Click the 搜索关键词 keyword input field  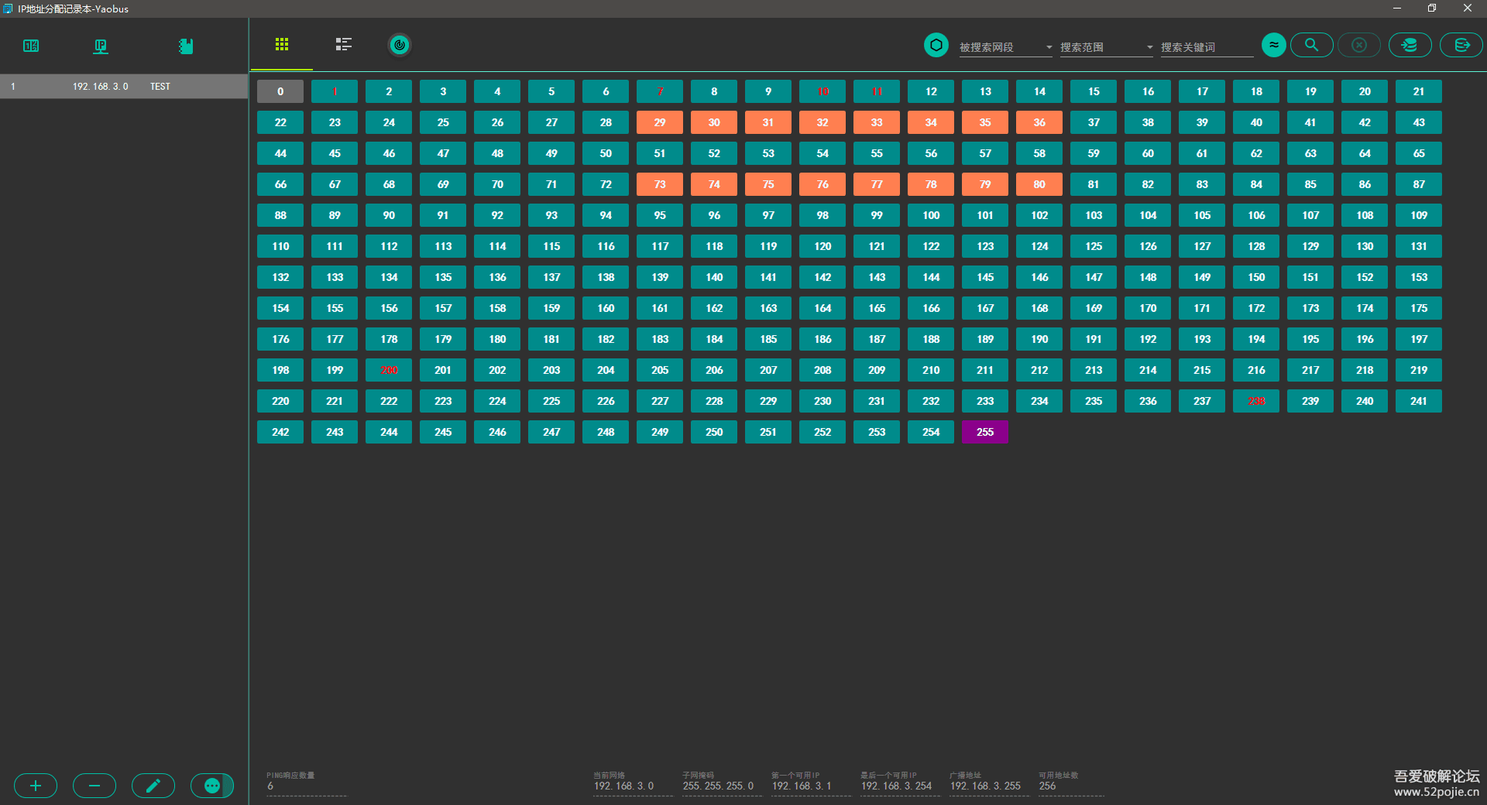(1206, 47)
